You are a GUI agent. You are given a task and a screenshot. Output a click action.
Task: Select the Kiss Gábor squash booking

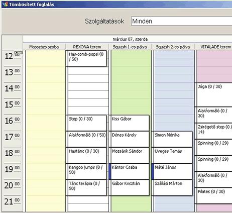(x=129, y=123)
